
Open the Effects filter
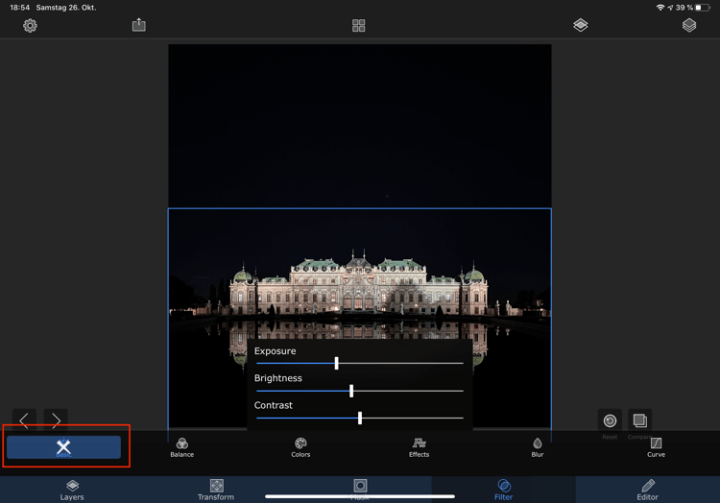pos(419,447)
